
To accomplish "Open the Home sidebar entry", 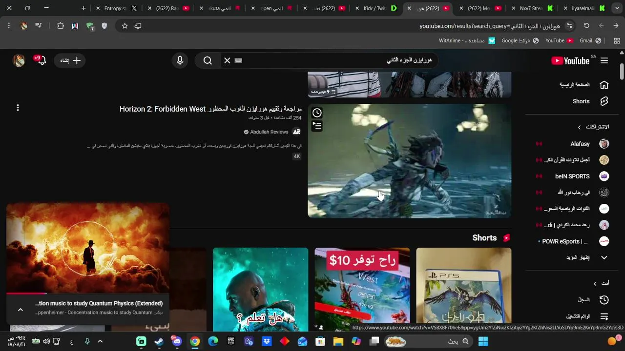I will point(581,85).
